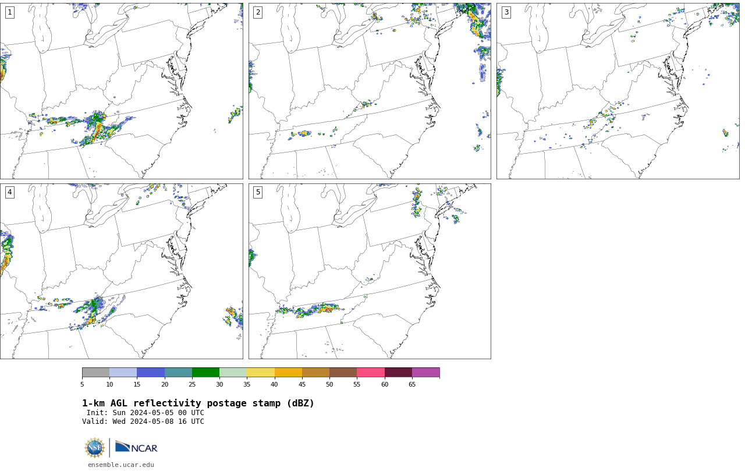Open ensemble member 2 map panel

(370, 91)
